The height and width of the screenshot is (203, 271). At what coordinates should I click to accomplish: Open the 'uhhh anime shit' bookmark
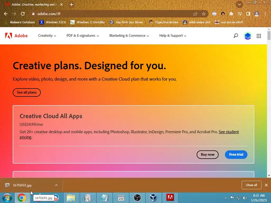click(197, 22)
